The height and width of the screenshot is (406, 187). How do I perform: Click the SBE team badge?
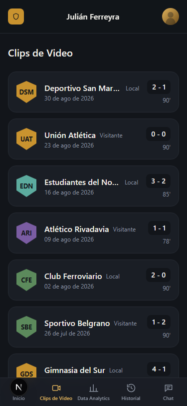pyautogui.click(x=26, y=327)
